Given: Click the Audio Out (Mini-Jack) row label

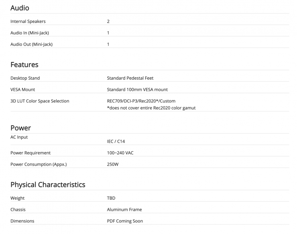Looking at the screenshot, I should (x=31, y=44).
